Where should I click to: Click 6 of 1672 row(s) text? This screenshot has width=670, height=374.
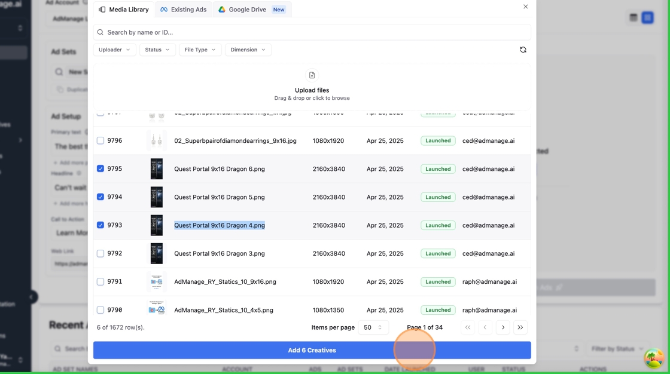point(120,327)
